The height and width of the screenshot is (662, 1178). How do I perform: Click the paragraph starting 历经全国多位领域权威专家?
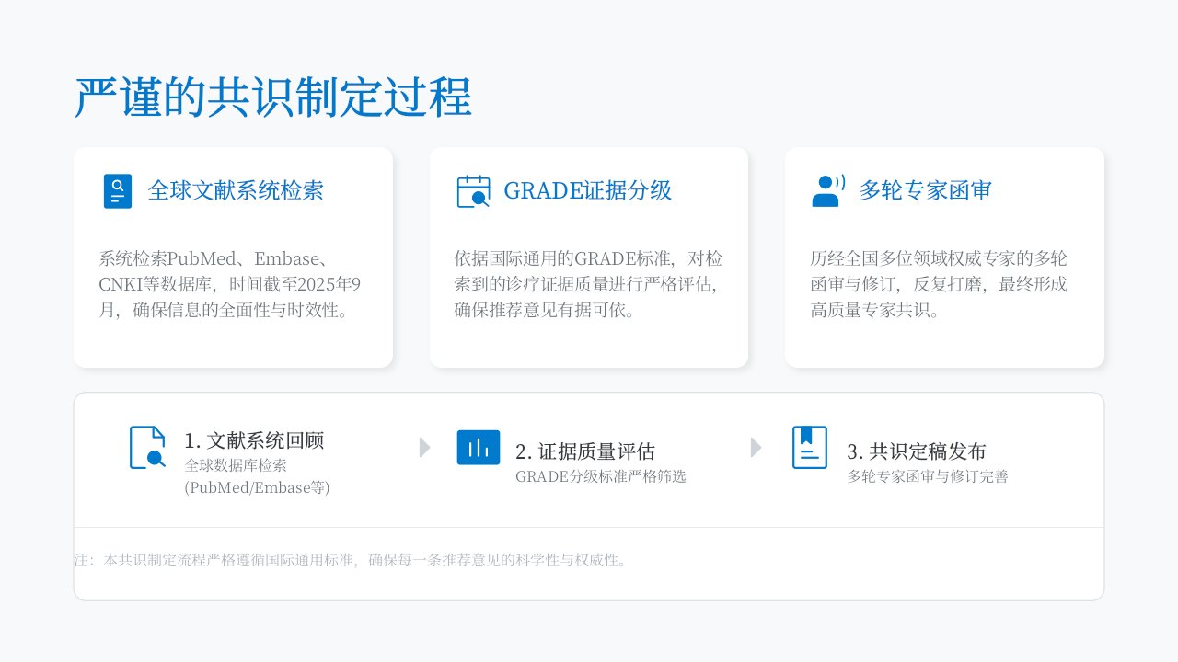tap(939, 284)
